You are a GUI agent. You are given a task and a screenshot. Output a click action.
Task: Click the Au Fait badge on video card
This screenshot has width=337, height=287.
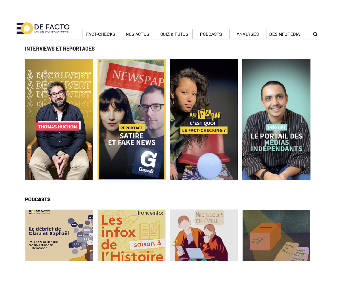[x=205, y=114]
